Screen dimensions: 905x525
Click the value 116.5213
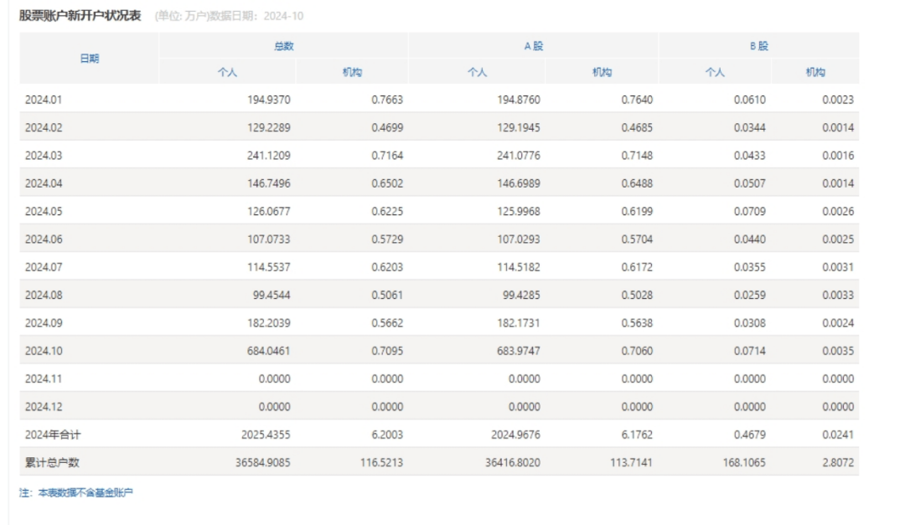click(381, 463)
